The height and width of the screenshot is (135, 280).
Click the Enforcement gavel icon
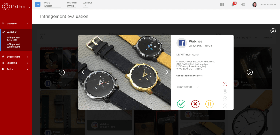[3, 57]
